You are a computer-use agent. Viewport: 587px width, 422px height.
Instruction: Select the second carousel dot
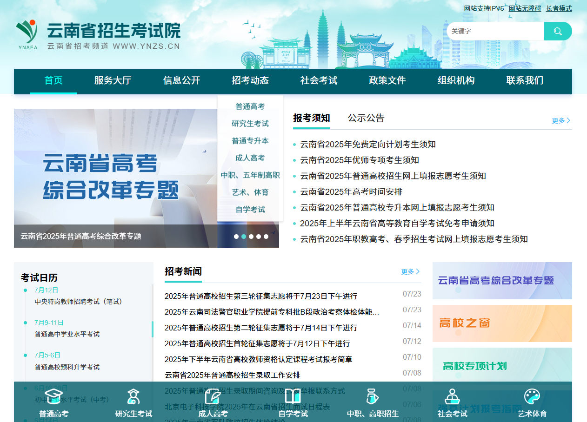point(244,237)
